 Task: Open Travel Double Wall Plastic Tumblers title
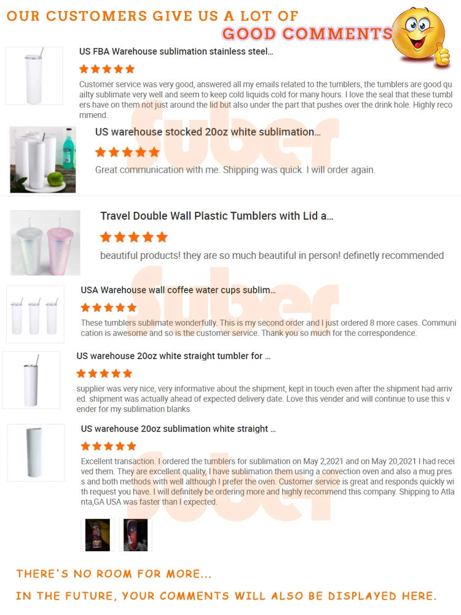(217, 216)
